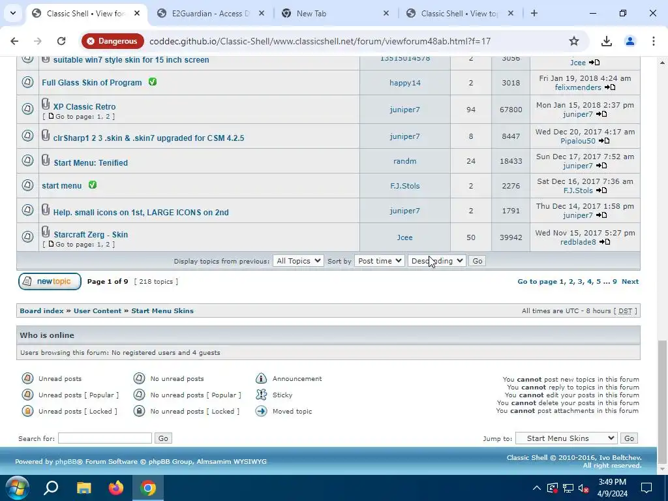The height and width of the screenshot is (501, 668).
Task: Open the Post time sort dropdown
Action: click(379, 261)
